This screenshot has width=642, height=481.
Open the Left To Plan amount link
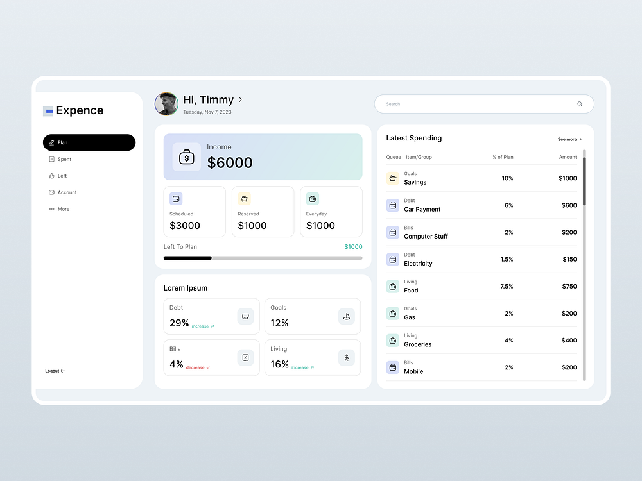tap(353, 246)
